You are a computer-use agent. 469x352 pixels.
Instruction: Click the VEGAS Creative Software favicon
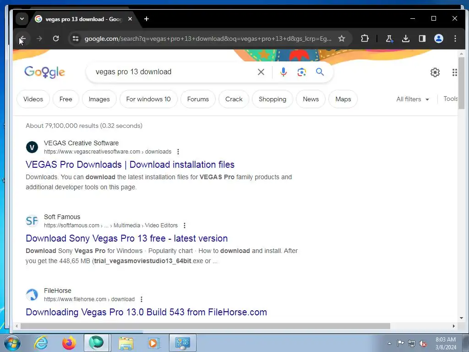pyautogui.click(x=32, y=147)
